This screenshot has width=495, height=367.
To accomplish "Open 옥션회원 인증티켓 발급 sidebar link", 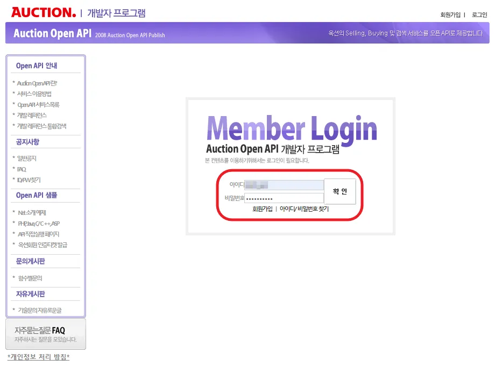I will pos(43,245).
